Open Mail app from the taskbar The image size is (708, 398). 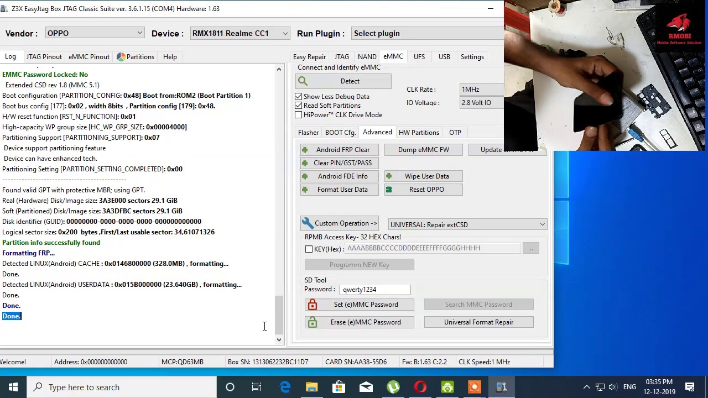click(x=366, y=387)
